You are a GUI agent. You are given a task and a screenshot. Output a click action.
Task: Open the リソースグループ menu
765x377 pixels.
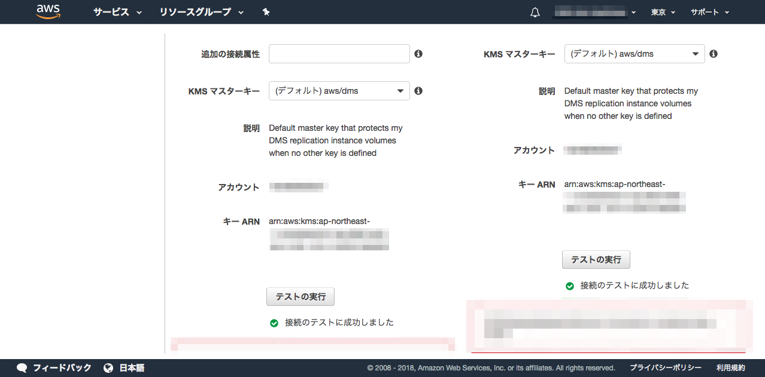click(x=202, y=12)
